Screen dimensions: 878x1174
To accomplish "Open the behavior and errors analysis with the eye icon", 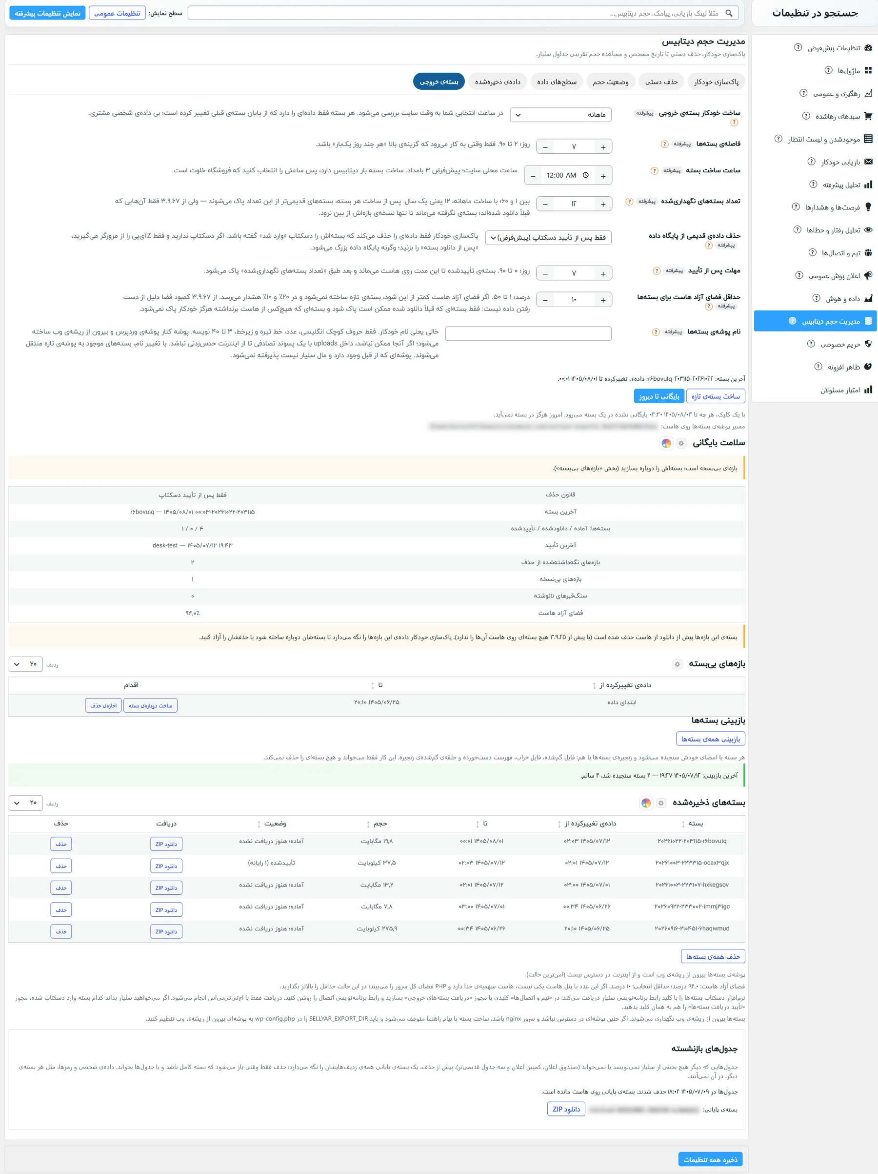I will coord(833,230).
